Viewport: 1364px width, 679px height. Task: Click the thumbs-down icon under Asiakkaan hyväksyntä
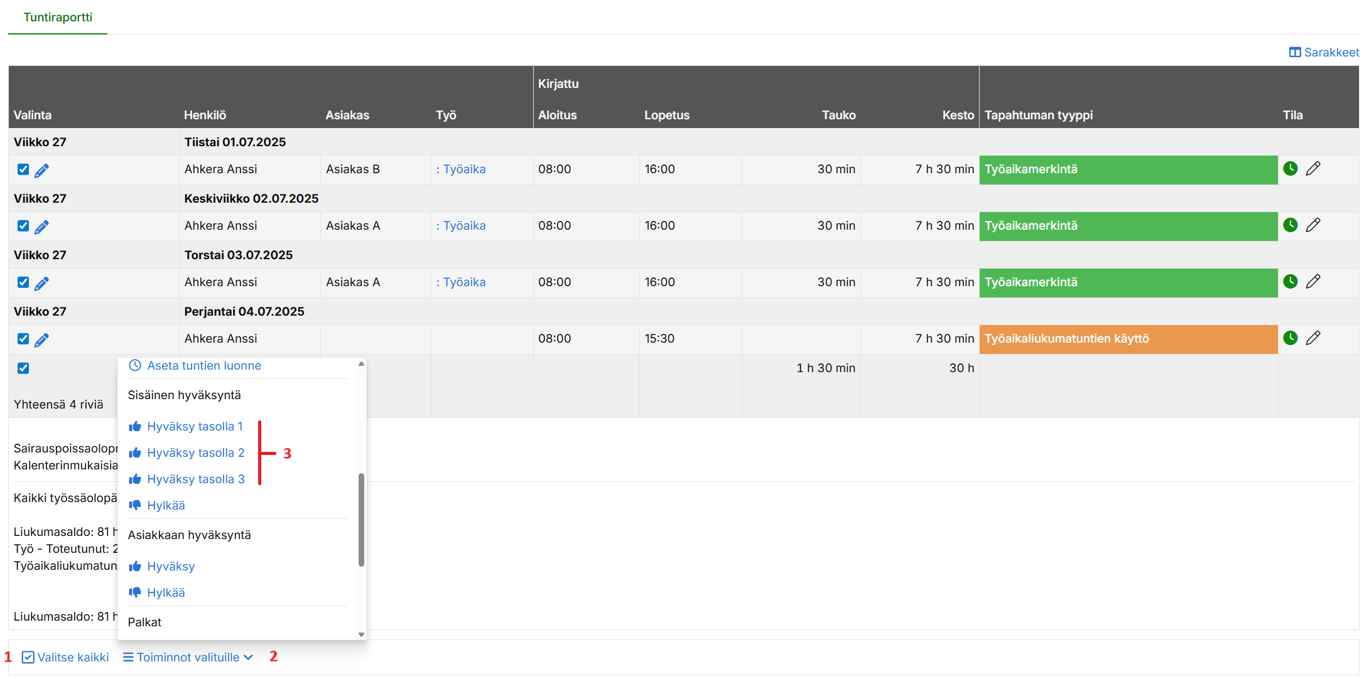pyautogui.click(x=135, y=592)
